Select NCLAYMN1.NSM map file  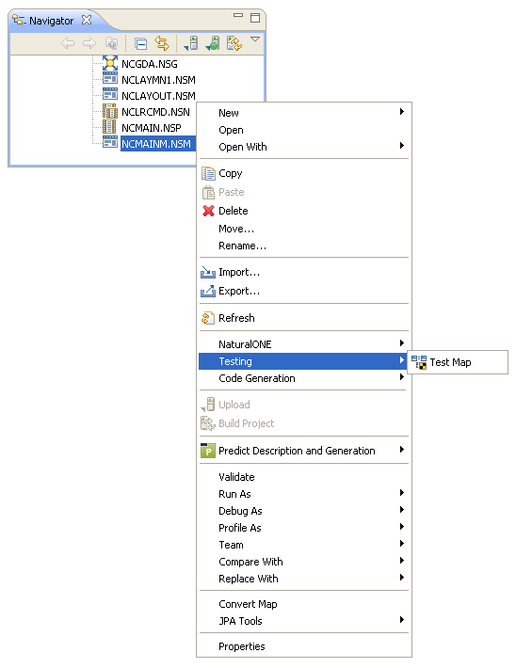(158, 80)
